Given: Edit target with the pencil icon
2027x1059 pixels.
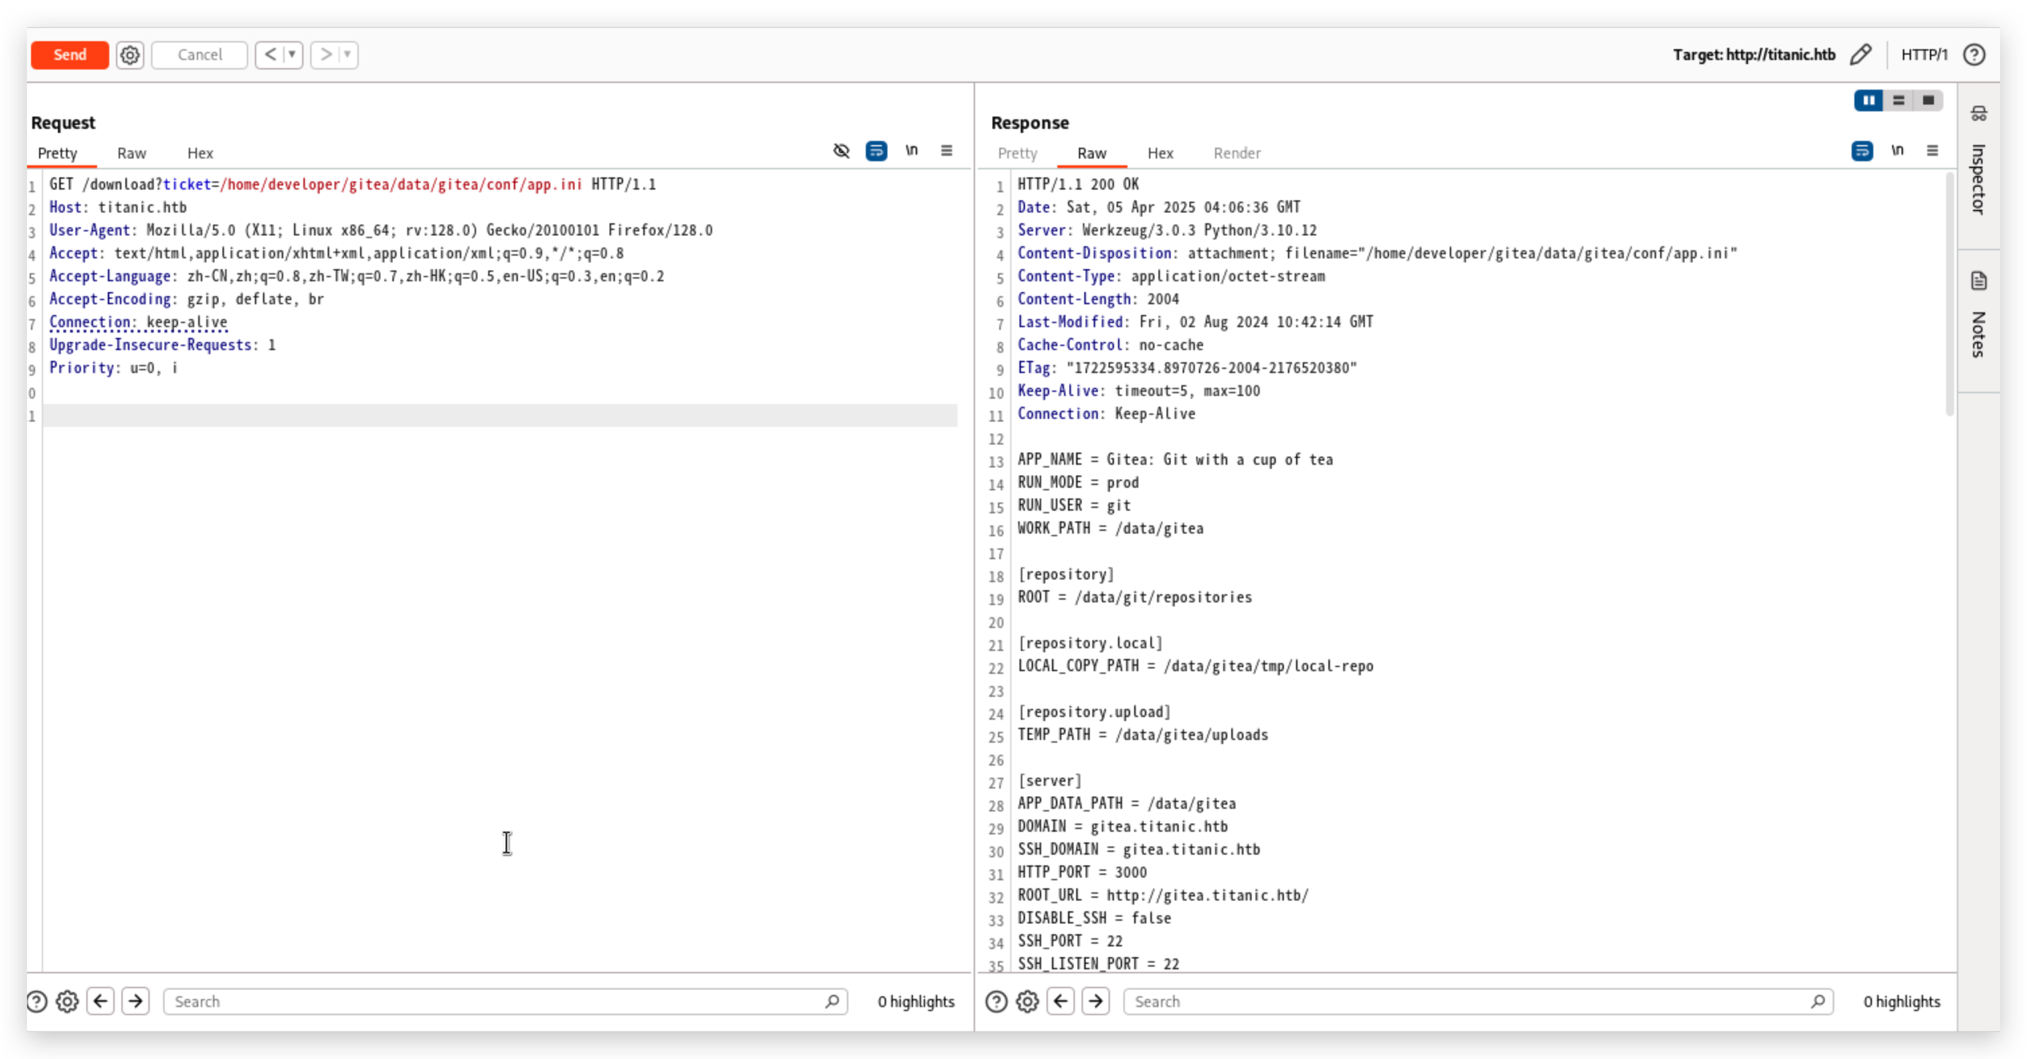Looking at the screenshot, I should pos(1860,55).
